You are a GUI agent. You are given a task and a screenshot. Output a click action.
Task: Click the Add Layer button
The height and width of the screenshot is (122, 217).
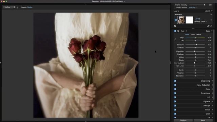179,15
